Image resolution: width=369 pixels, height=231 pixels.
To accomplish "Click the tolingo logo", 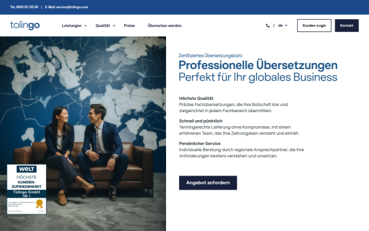I will (x=25, y=25).
